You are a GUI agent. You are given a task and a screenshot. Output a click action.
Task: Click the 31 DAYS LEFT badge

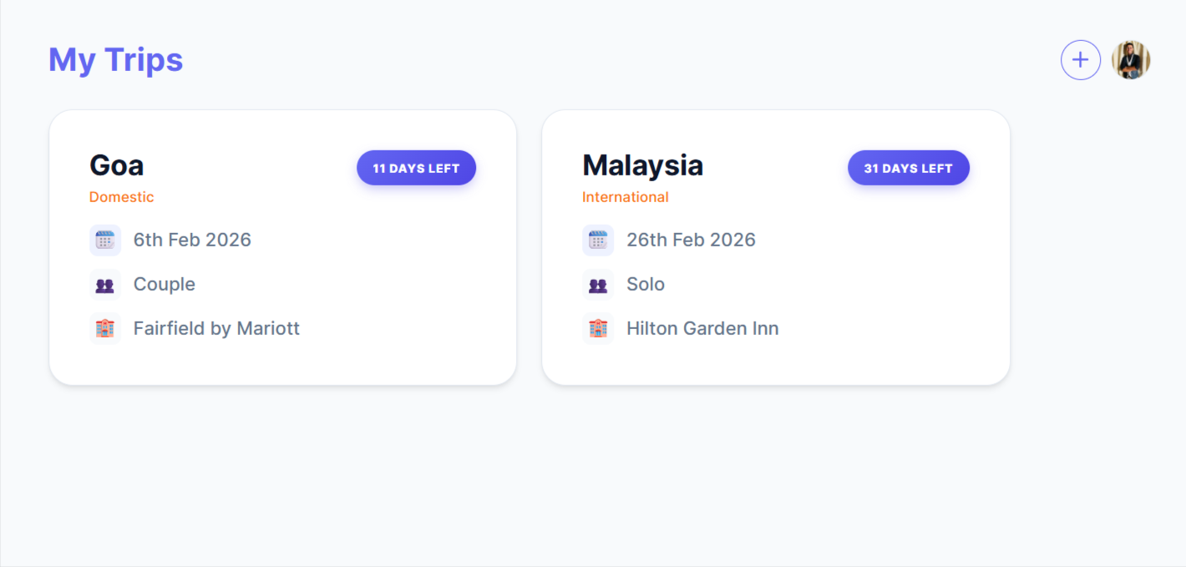pyautogui.click(x=909, y=167)
